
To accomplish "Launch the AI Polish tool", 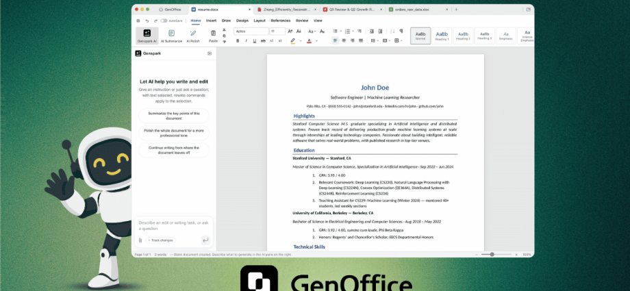I will point(193,36).
